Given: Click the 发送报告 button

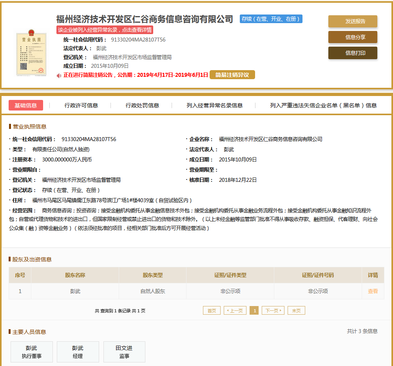Looking at the screenshot, I should [353, 21].
